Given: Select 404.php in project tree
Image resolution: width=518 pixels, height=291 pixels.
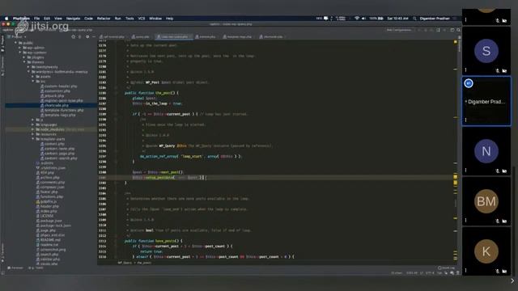Looking at the screenshot, I should coord(45,172).
